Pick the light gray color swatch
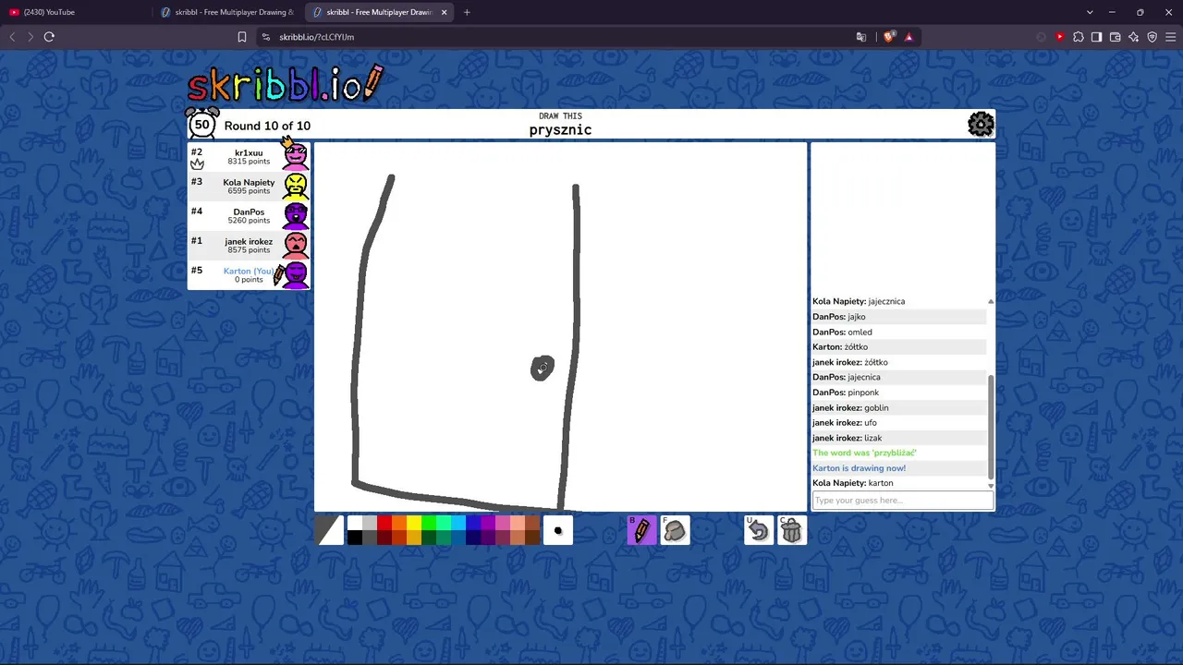 pyautogui.click(x=370, y=523)
